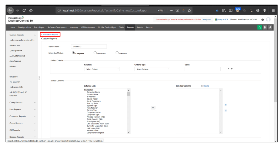The image size is (280, 145).
Task: Move selected column up with blue arrow
Action: pyautogui.click(x=226, y=105)
